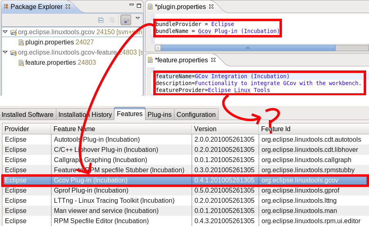
Task: Close the Package Explorer tab
Action: click(68, 7)
